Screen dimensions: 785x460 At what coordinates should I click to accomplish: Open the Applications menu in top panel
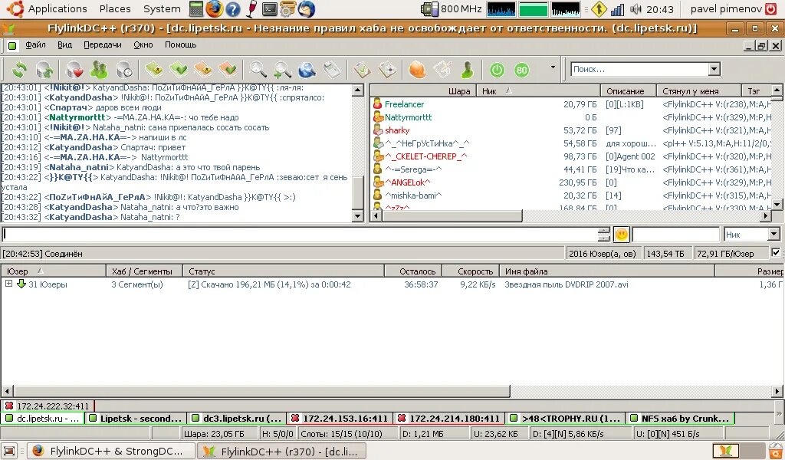tap(57, 8)
